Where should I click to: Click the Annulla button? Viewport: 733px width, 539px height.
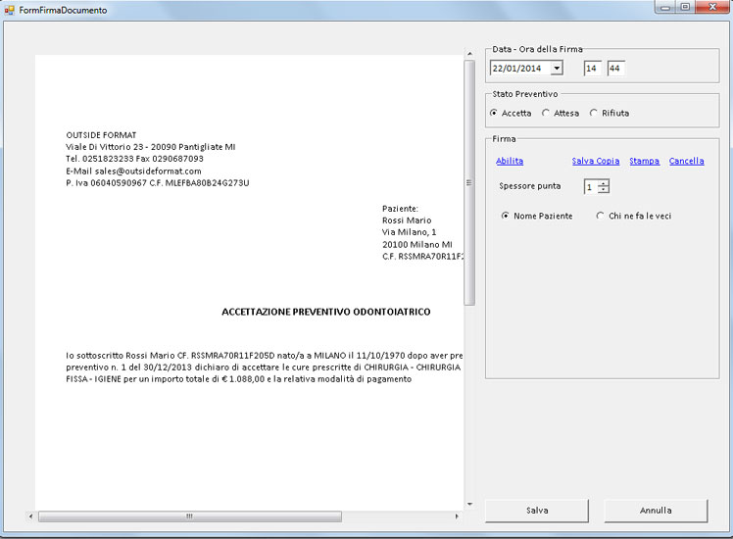tap(656, 511)
